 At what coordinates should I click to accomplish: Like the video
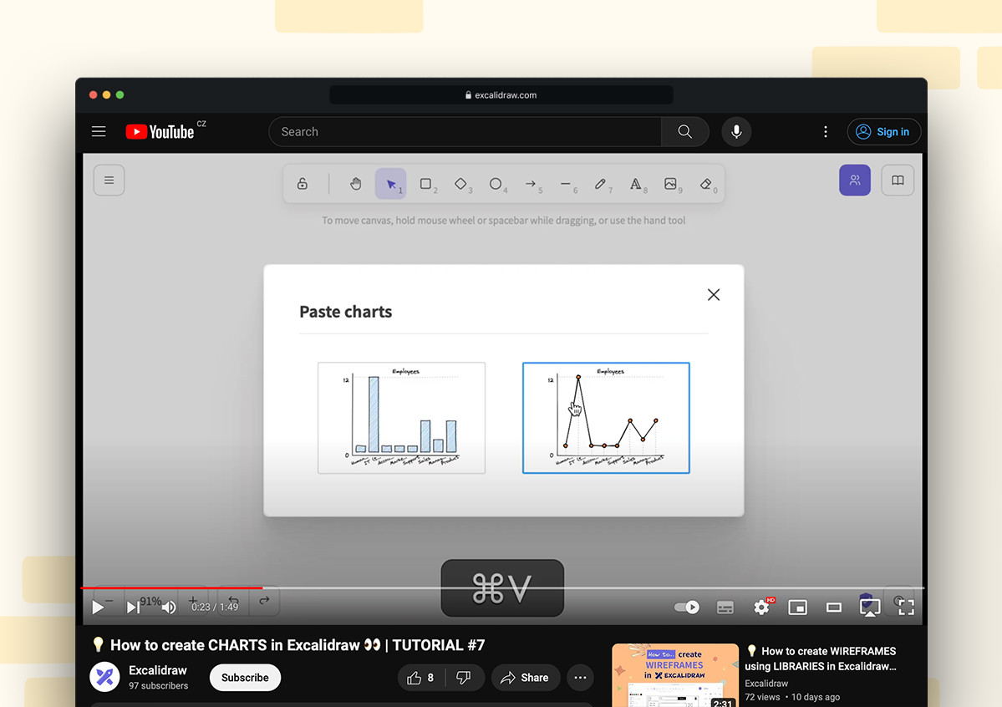pyautogui.click(x=422, y=678)
